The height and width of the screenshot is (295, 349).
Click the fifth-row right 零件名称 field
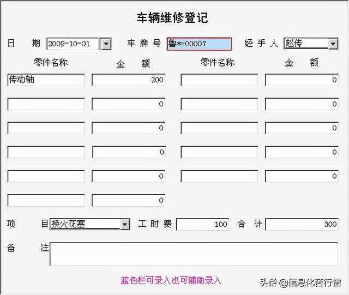click(219, 176)
